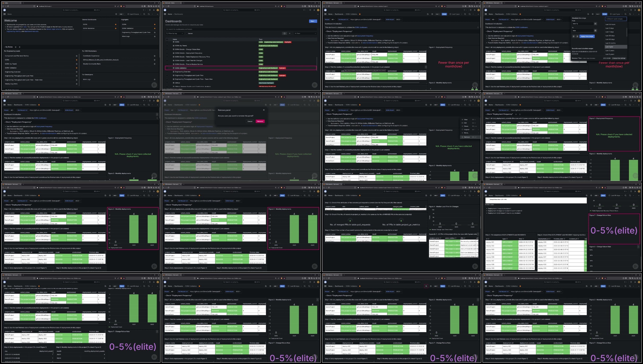Collapse the 'By Roles' row on Home

click(9, 47)
